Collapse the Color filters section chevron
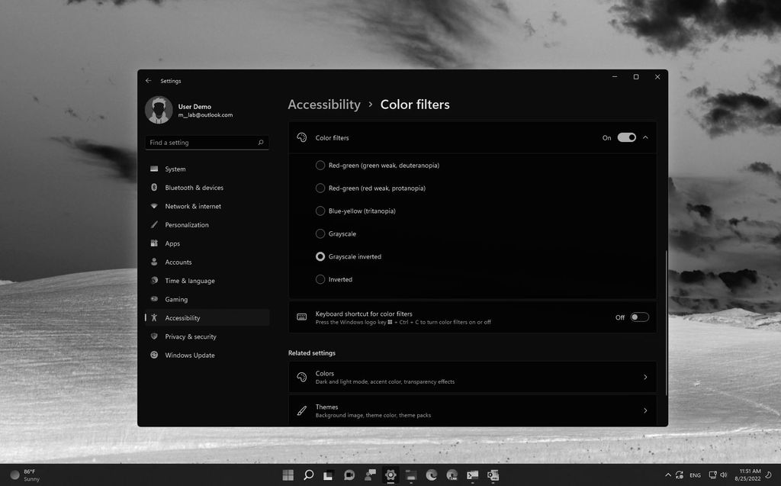The image size is (781, 486). (644, 137)
